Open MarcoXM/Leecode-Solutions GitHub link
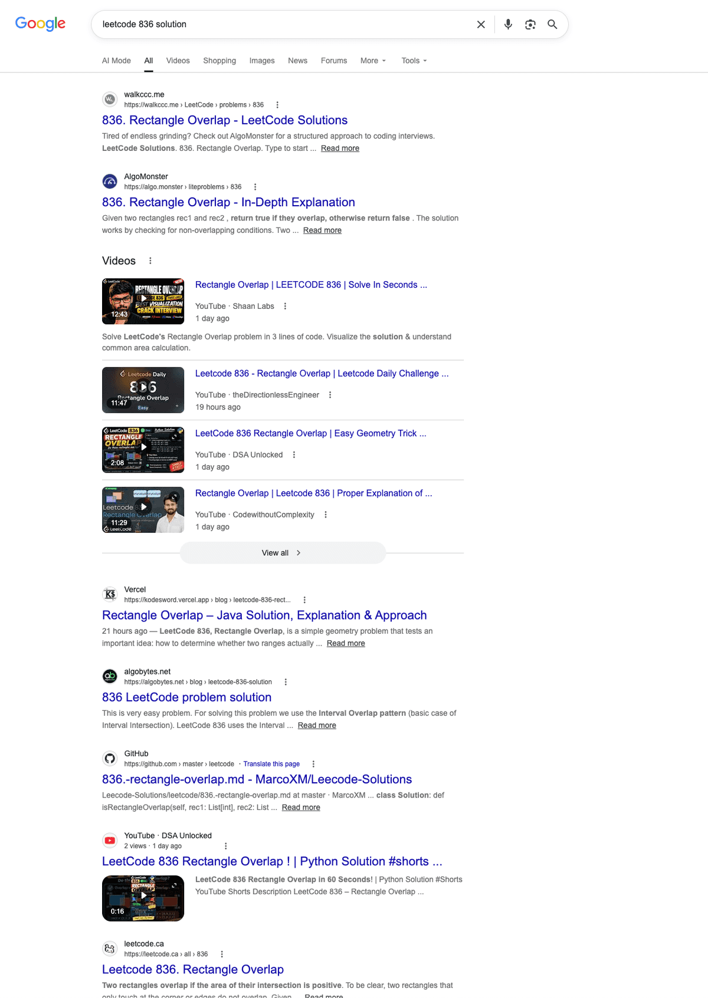Image resolution: width=708 pixels, height=998 pixels. click(257, 779)
